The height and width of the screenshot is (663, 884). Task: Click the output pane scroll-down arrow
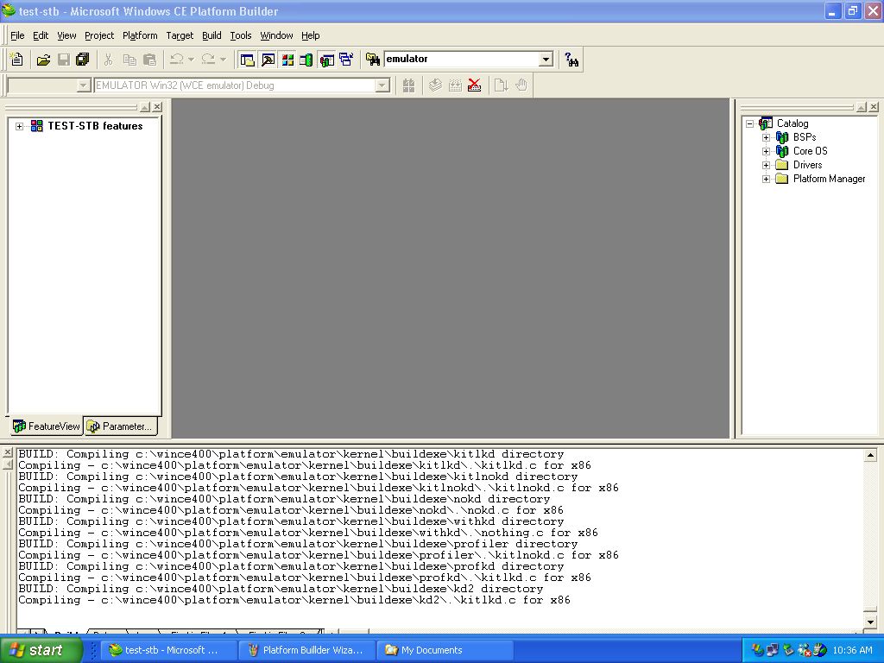(x=870, y=622)
